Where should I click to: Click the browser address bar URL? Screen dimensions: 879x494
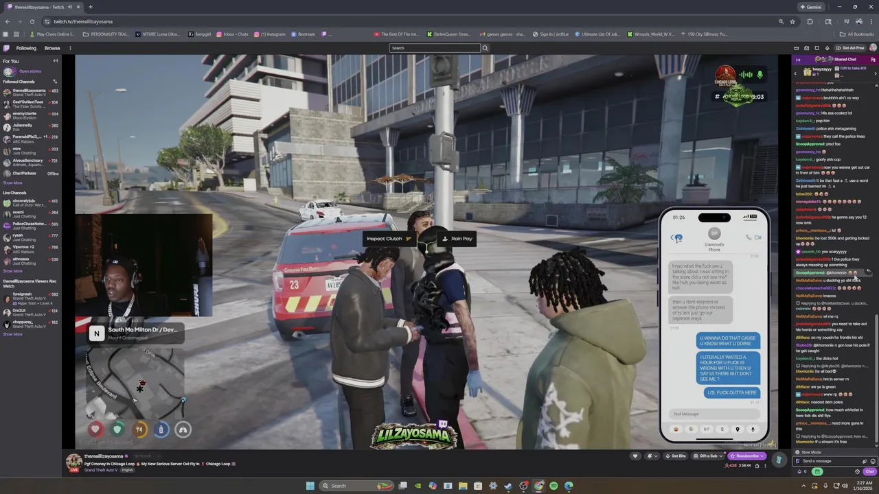point(83,21)
